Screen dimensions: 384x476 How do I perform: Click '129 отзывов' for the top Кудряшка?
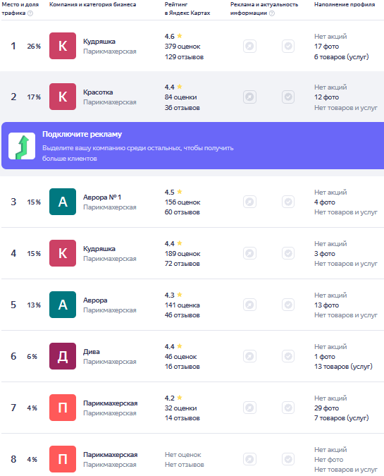coord(184,57)
